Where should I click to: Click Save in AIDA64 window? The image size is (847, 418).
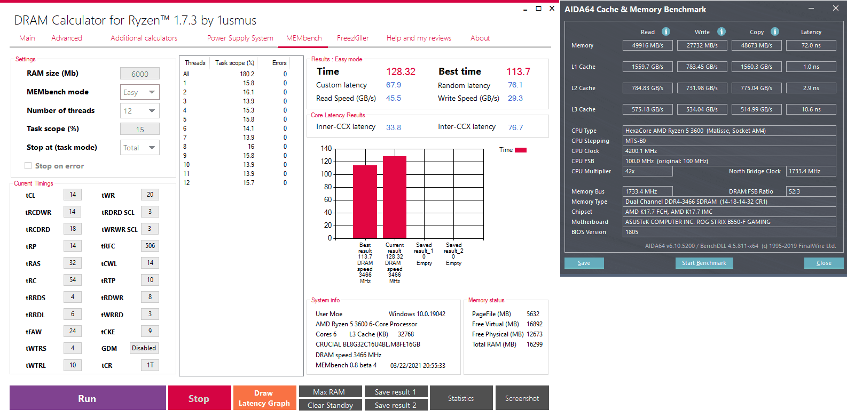pos(584,263)
